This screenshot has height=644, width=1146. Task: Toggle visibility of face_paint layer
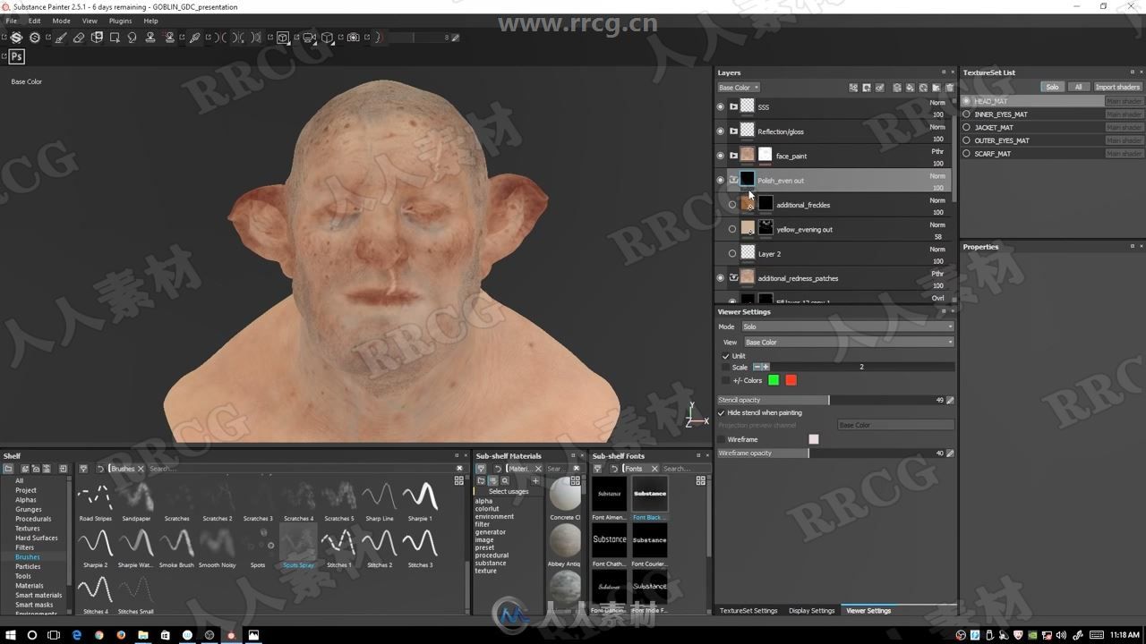(720, 156)
